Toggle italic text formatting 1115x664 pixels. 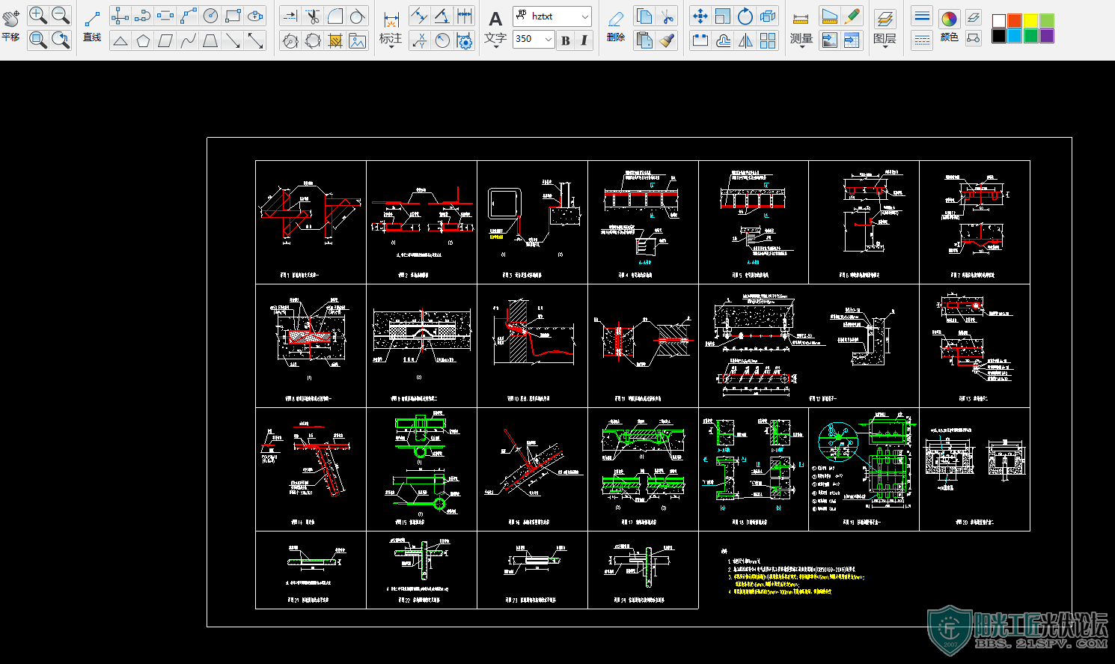pos(584,40)
